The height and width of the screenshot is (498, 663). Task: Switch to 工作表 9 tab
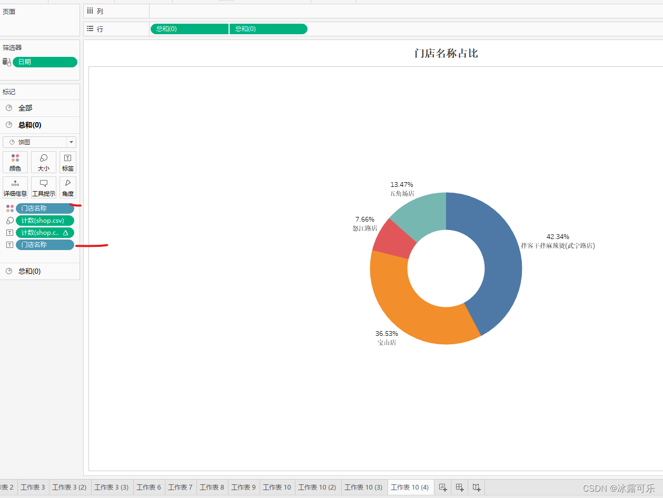pyautogui.click(x=244, y=487)
